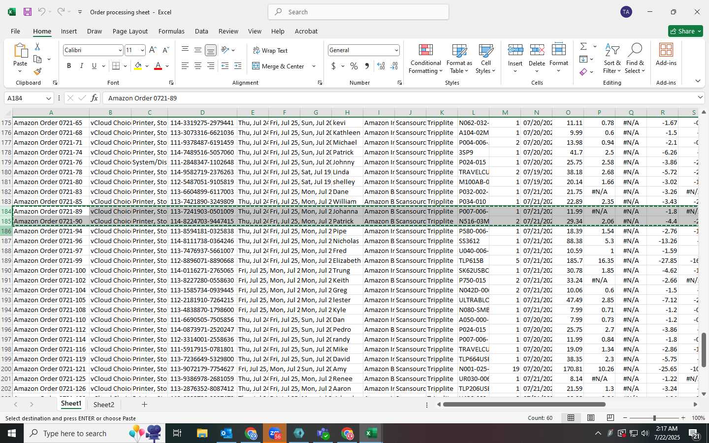Open Cell Styles dropdown

(485, 59)
